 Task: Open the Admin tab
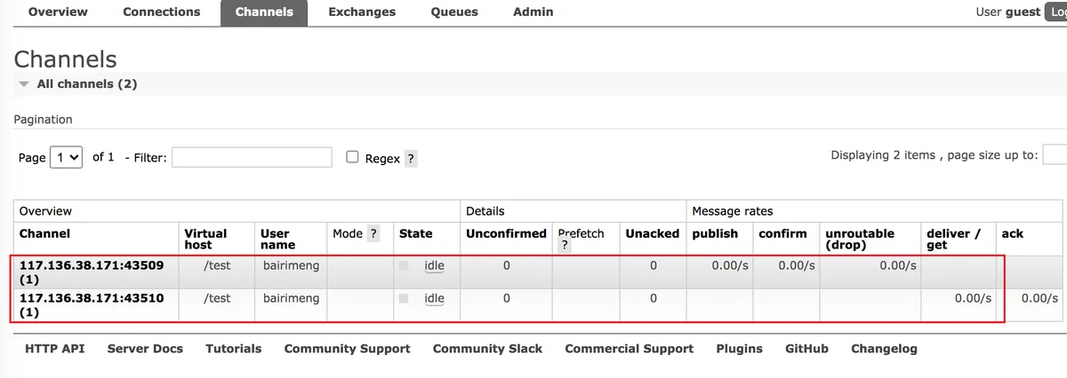tap(533, 12)
